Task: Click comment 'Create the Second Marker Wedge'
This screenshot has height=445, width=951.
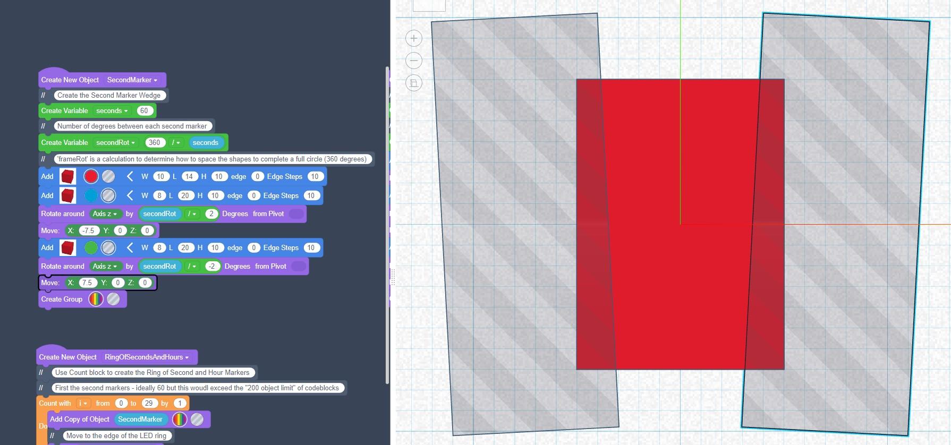Action: (x=109, y=95)
